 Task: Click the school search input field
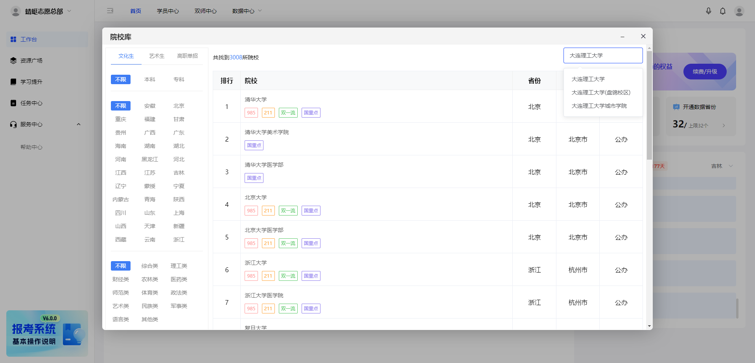(x=603, y=55)
